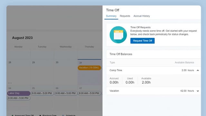Click the Type column header
The image size is (206, 116).
(112, 63)
